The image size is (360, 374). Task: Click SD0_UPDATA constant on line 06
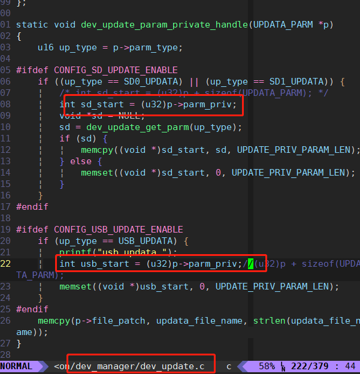click(151, 82)
